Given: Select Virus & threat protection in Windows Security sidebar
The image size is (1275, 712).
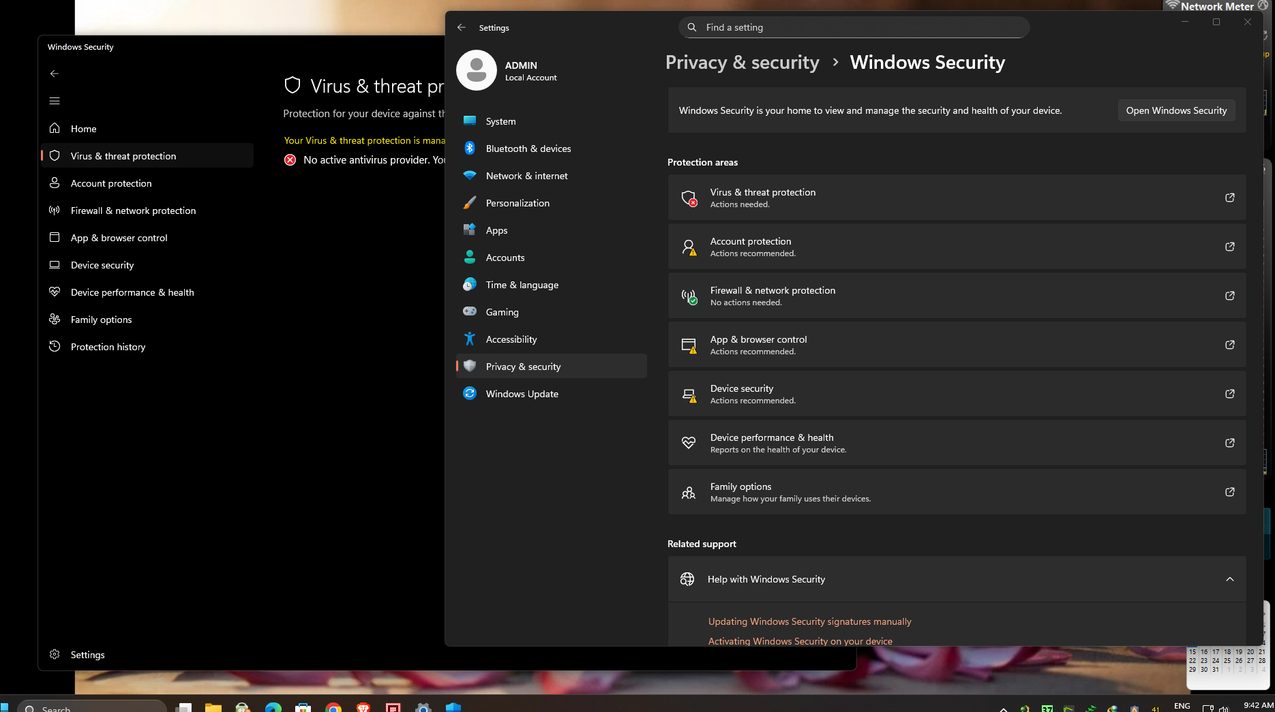Looking at the screenshot, I should tap(147, 156).
